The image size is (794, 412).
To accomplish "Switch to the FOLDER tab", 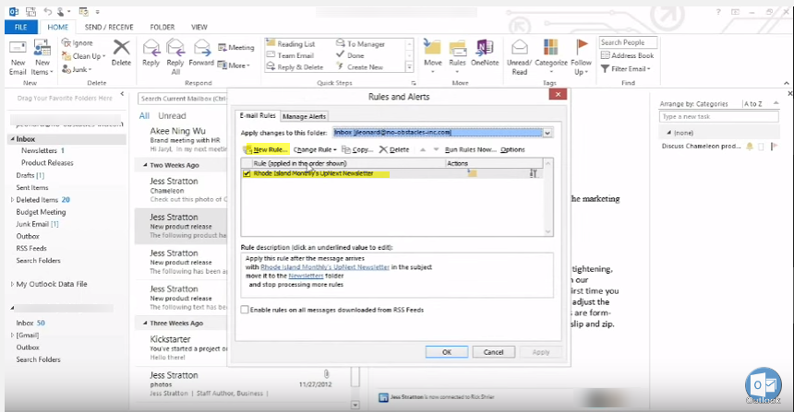I will click(x=162, y=28).
